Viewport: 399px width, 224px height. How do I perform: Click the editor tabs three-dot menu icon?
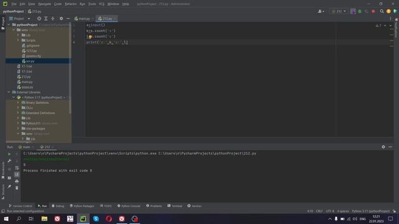tap(390, 19)
